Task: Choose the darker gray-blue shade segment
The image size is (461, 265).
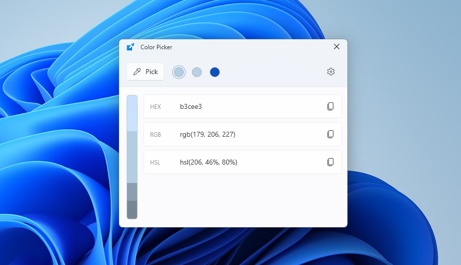Action: [x=132, y=191]
